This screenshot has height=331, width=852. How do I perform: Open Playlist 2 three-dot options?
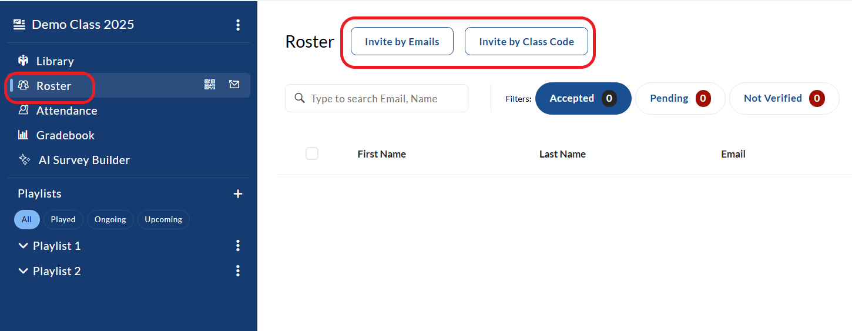tap(238, 270)
